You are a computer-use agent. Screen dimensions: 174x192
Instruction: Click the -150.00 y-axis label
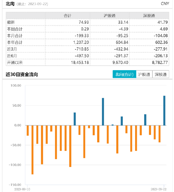[x=15, y=185]
